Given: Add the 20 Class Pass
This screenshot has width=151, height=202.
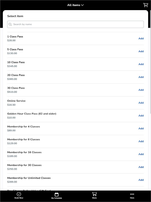Looking at the screenshot, I should (141, 77).
